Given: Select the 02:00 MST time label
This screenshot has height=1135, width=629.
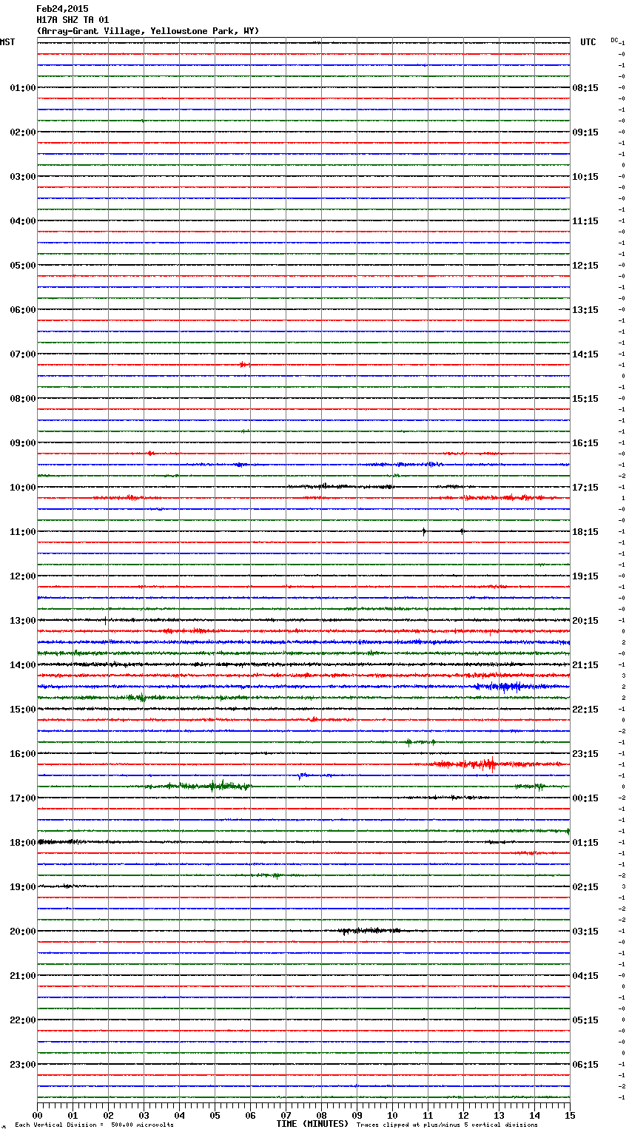Looking at the screenshot, I should pyautogui.click(x=22, y=132).
